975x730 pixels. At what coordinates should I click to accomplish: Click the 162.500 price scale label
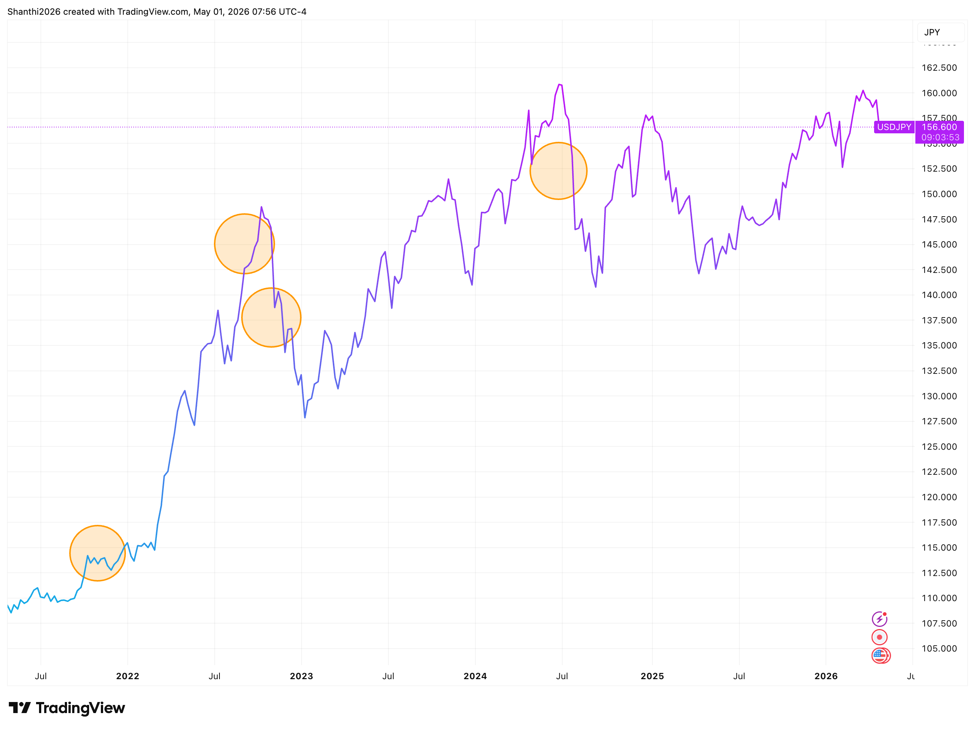pyautogui.click(x=939, y=67)
